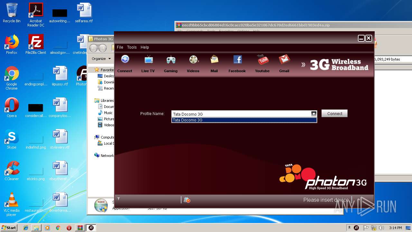Switch to WinRAR window in taskbar
The height and width of the screenshot is (232, 412).
pos(80,227)
